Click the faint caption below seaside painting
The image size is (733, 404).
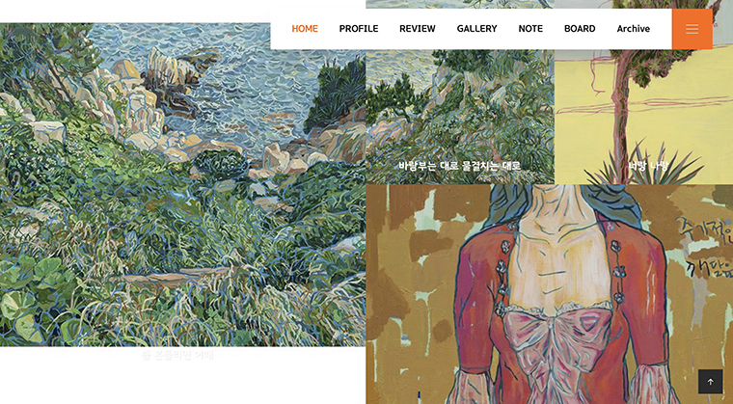click(177, 355)
